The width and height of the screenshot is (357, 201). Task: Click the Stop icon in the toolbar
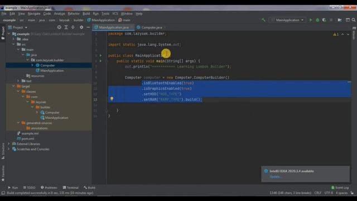coord(331,20)
